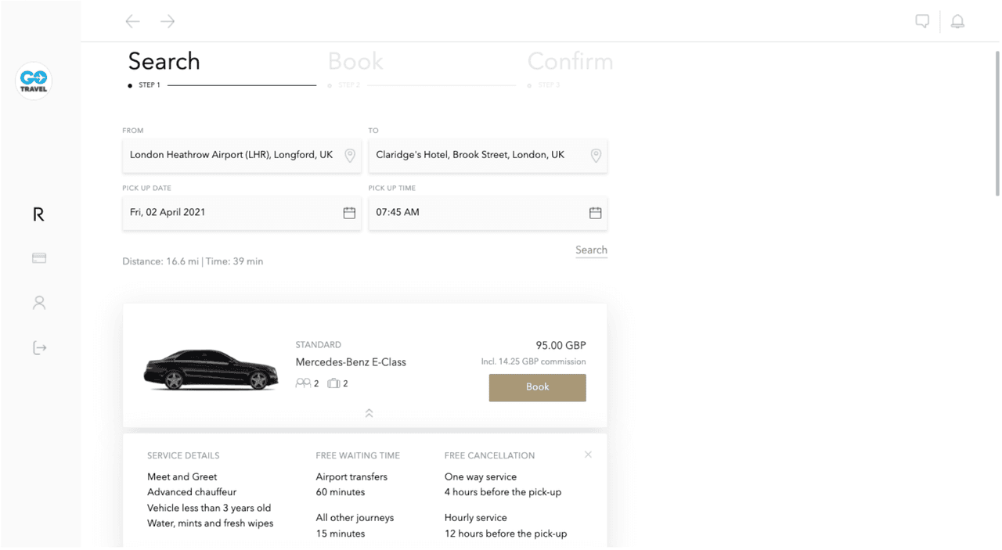Viewport: 1002px width, 550px height.
Task: Open the notifications bell icon
Action: (957, 21)
